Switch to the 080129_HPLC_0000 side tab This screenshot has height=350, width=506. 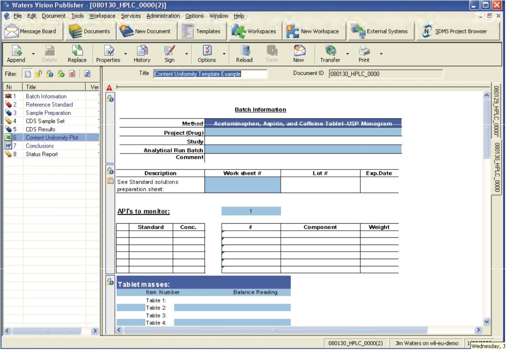click(497, 112)
